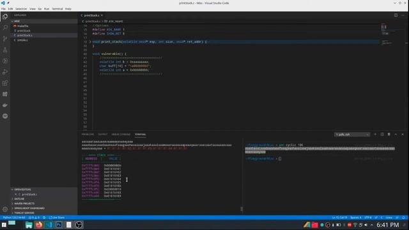Open the Manage gear in activity bar
The height and width of the screenshot is (230, 409).
click(x=5, y=209)
